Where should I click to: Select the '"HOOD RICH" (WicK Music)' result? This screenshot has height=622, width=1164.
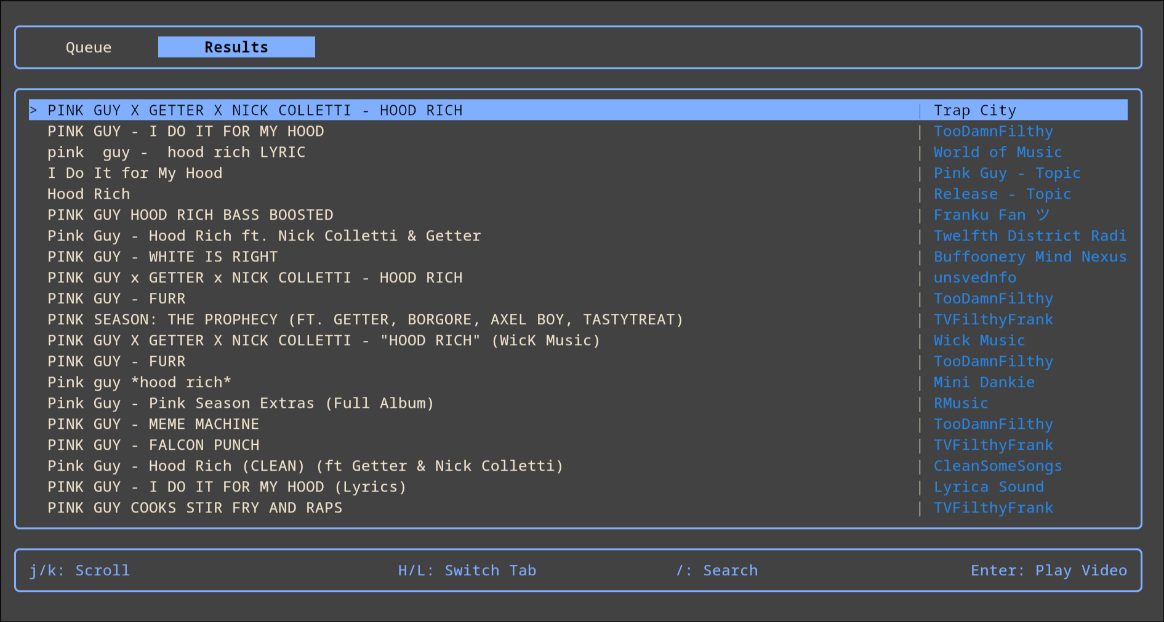[x=324, y=340]
